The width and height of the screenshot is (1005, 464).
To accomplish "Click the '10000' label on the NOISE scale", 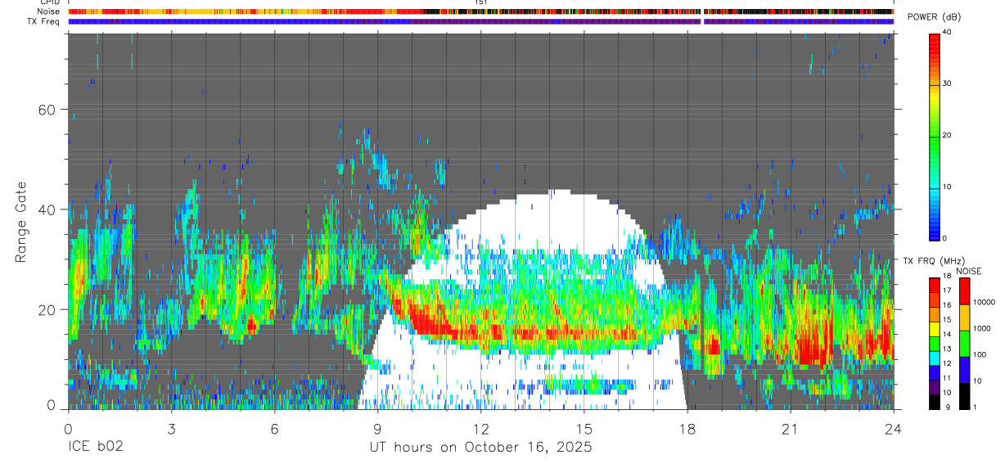I will [984, 302].
